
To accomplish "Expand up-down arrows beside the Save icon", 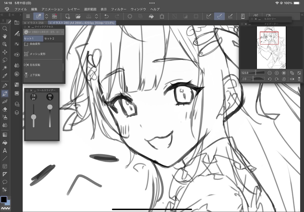I will coord(97,16).
